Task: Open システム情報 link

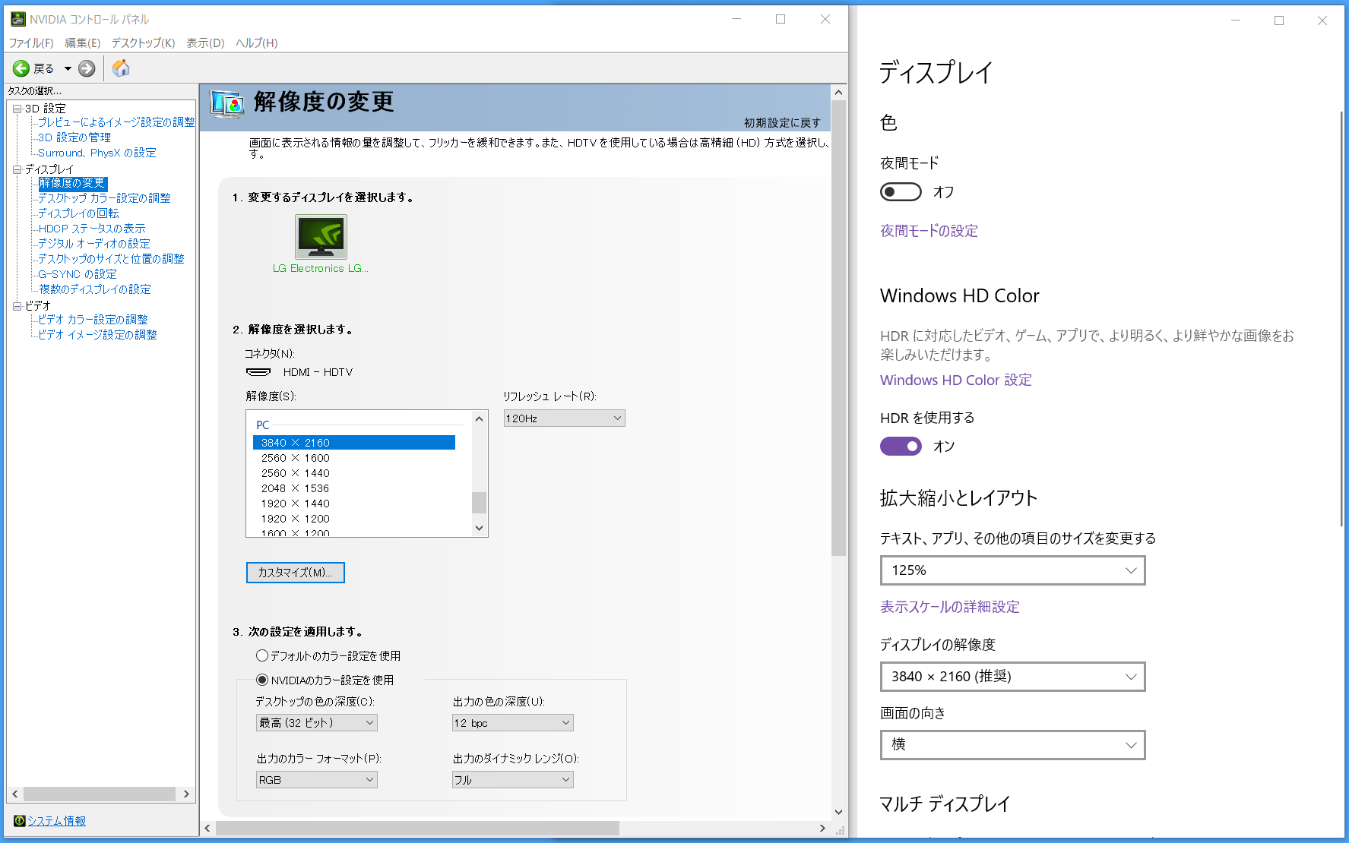Action: [x=56, y=821]
